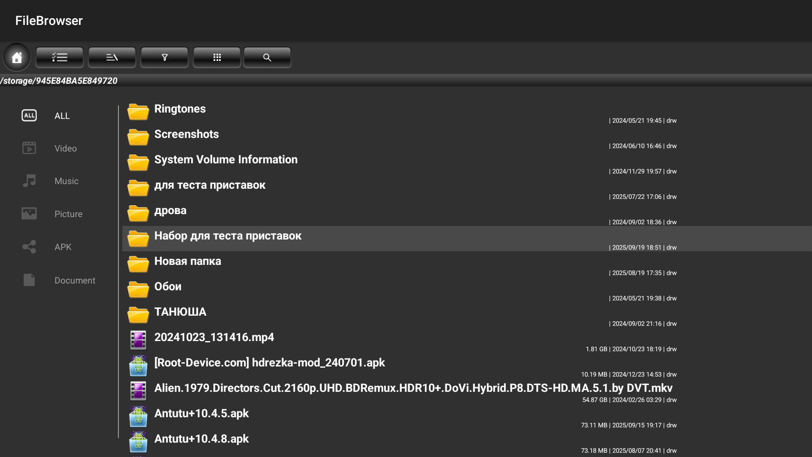Open the Ringtones folder

click(x=180, y=109)
